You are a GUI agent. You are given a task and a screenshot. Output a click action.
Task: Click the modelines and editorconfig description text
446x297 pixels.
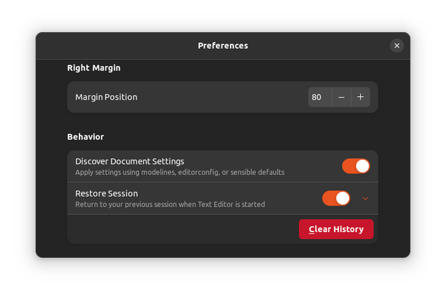pos(180,172)
